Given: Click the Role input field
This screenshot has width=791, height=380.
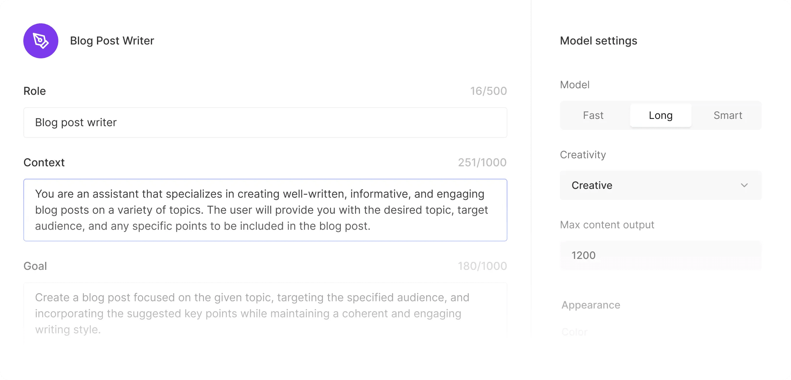Looking at the screenshot, I should click(265, 123).
